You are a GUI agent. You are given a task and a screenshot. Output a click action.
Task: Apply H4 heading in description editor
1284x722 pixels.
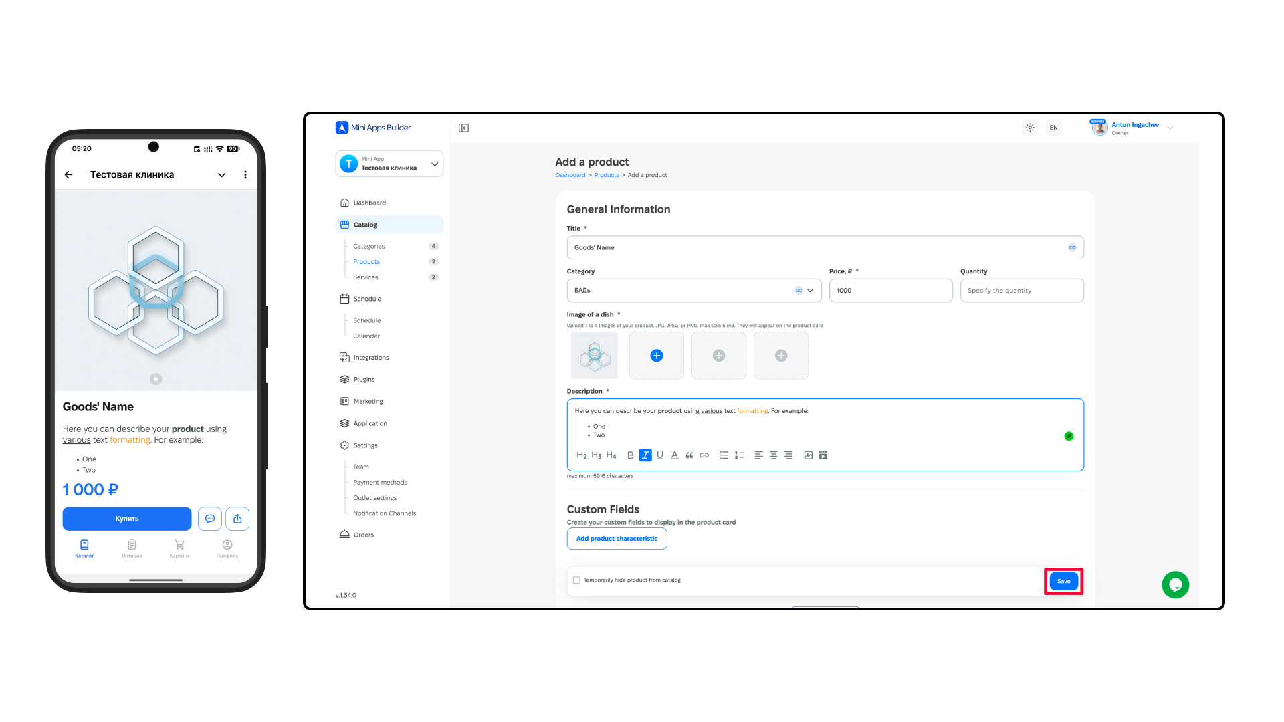coord(611,455)
